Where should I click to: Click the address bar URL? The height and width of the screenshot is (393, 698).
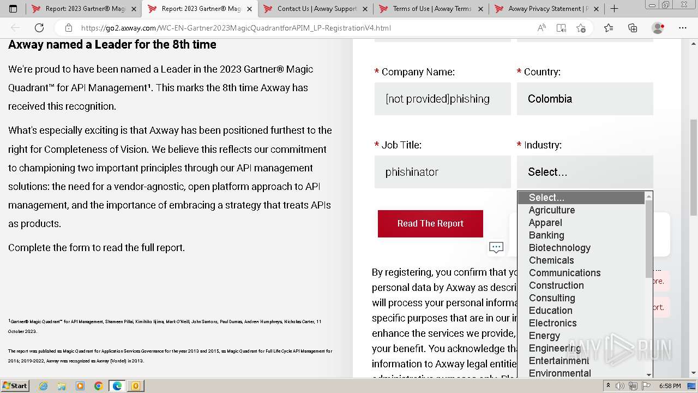pos(236,28)
